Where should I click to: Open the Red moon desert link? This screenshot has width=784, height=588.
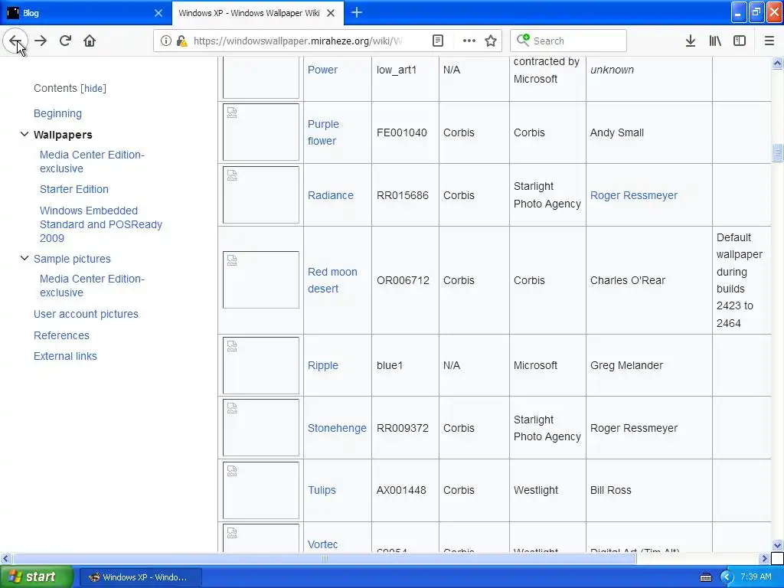click(332, 280)
